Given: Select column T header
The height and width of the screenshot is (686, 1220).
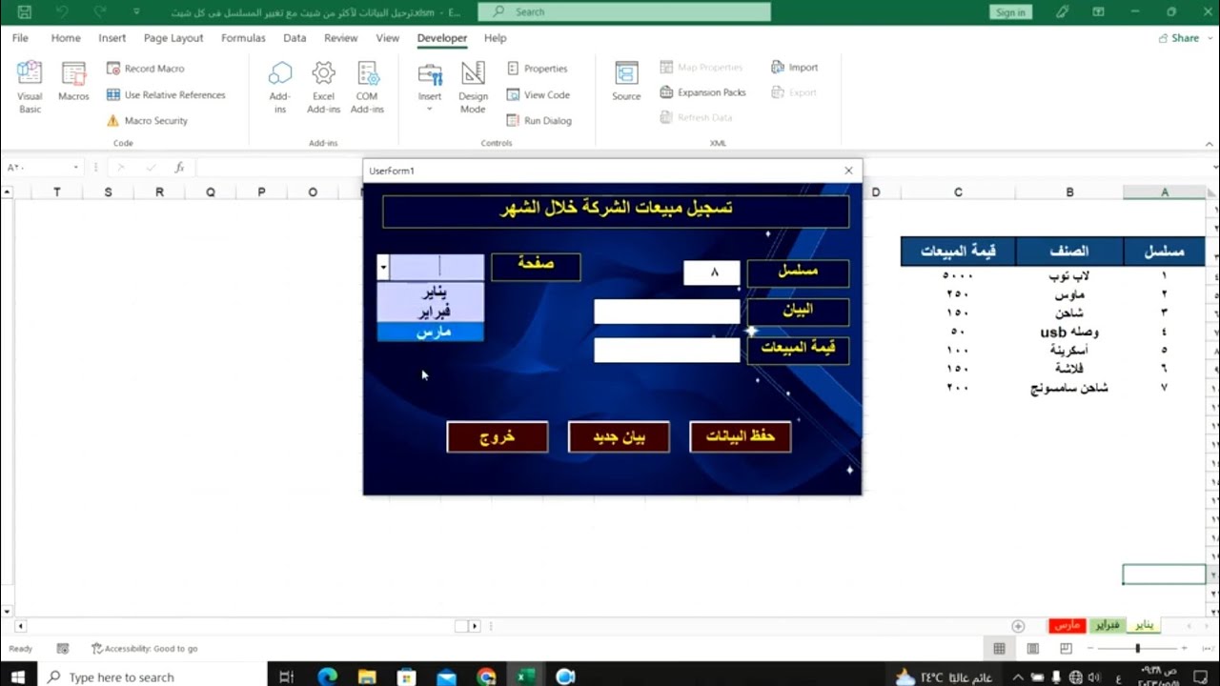Looking at the screenshot, I should pyautogui.click(x=56, y=192).
